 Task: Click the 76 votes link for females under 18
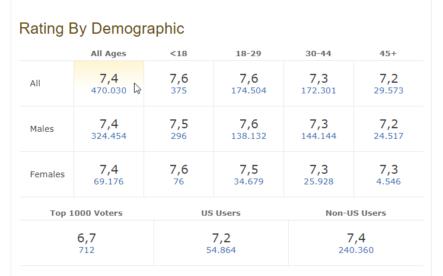tap(179, 182)
